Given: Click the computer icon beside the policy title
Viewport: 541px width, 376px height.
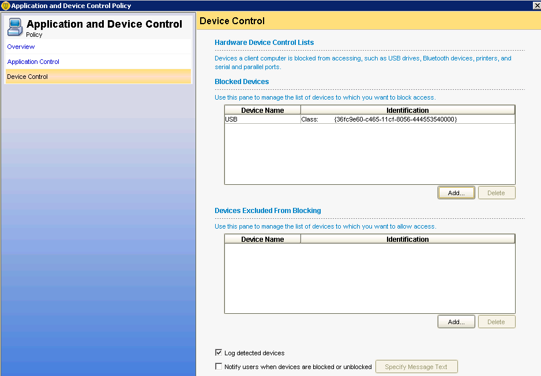Looking at the screenshot, I should (16, 26).
